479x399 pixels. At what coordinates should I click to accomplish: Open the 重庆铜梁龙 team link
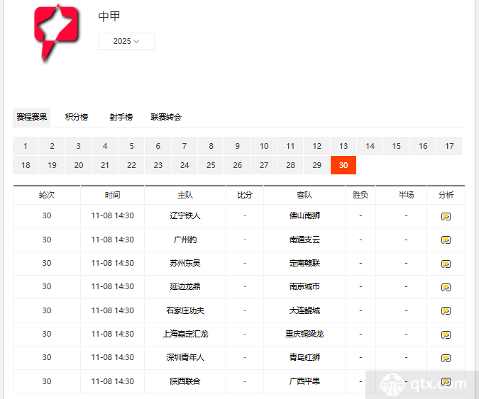tap(304, 334)
